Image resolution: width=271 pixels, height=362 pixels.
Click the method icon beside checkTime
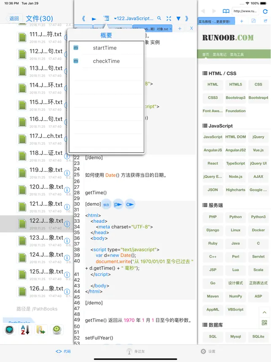[75, 61]
